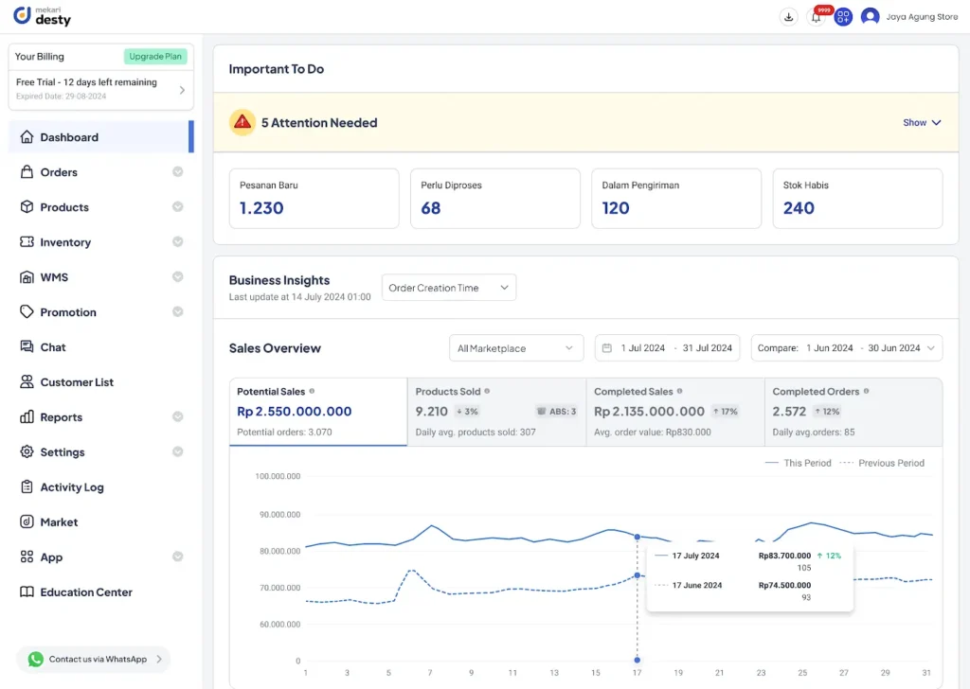Click Show to reveal attention needed items
Viewport: 970px width, 689px height.
point(921,122)
